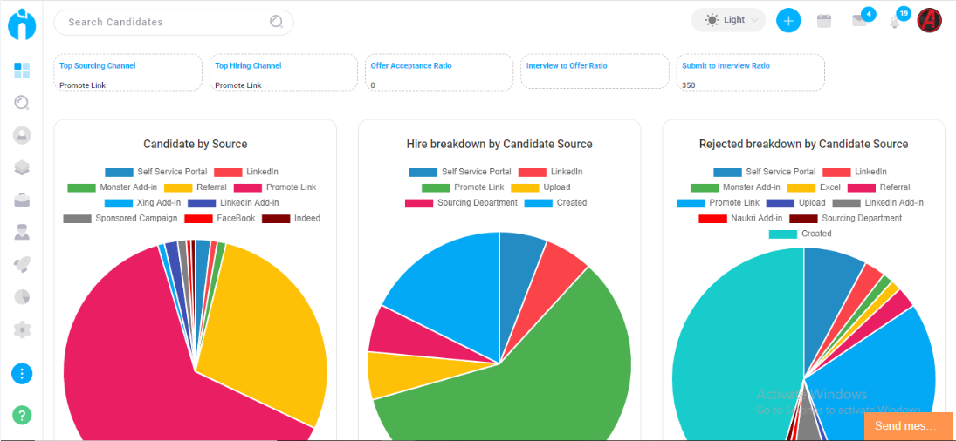The image size is (956, 441).
Task: Toggle LinkedIn Add-in legend in Candidate by Source
Action: [233, 202]
